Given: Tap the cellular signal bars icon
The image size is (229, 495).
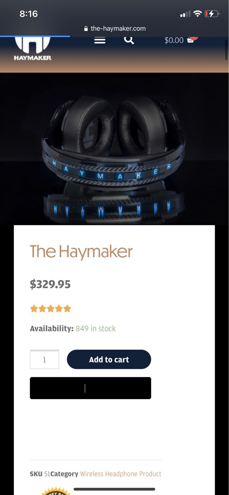Looking at the screenshot, I should [185, 14].
